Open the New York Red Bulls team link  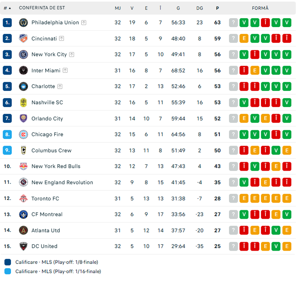click(56, 166)
